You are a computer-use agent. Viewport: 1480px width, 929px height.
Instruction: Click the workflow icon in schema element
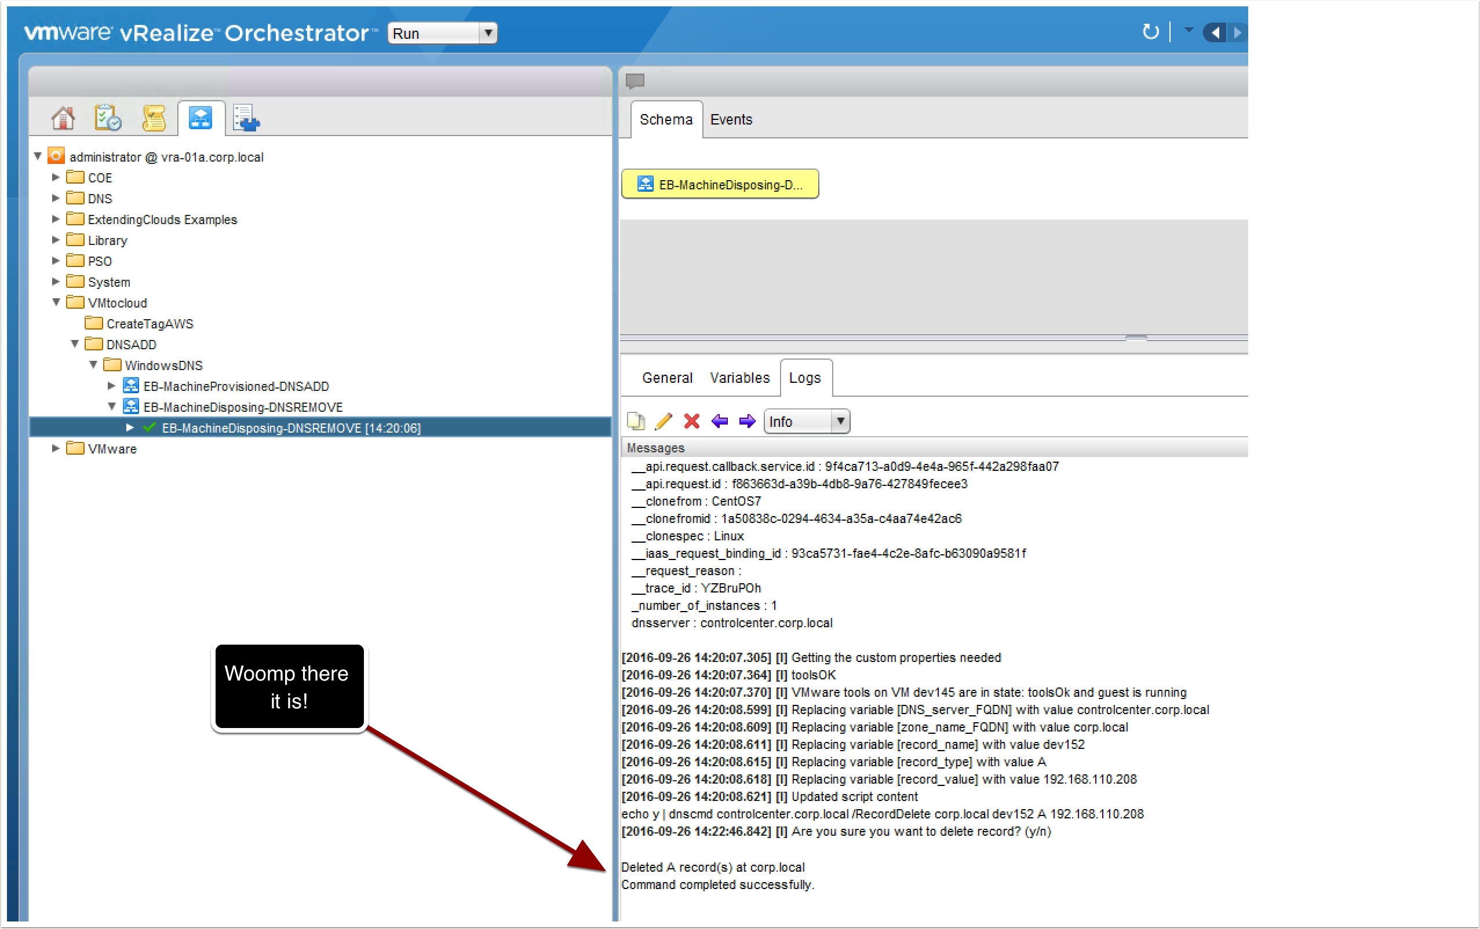tap(646, 184)
